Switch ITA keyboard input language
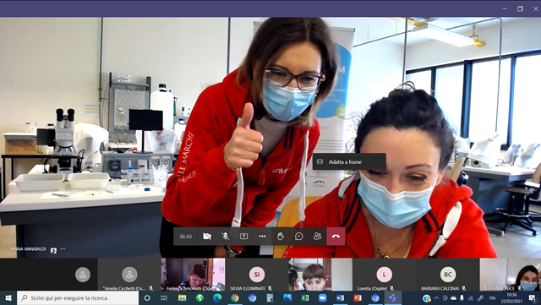The image size is (541, 305). click(x=492, y=298)
